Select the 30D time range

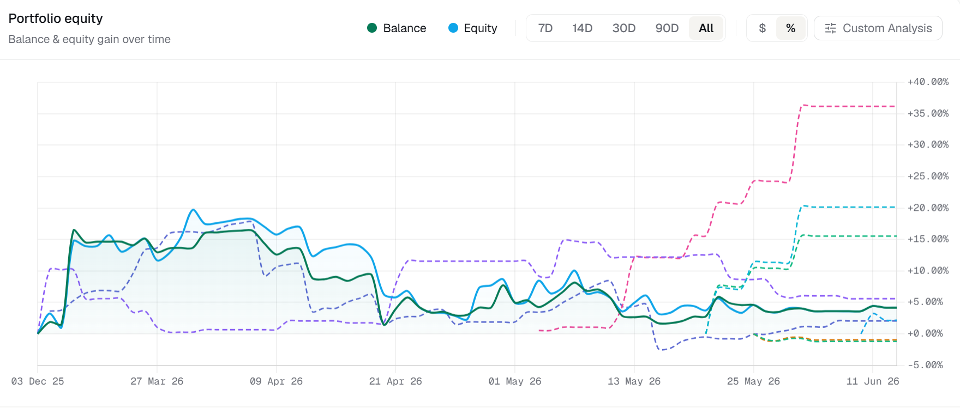pos(623,28)
